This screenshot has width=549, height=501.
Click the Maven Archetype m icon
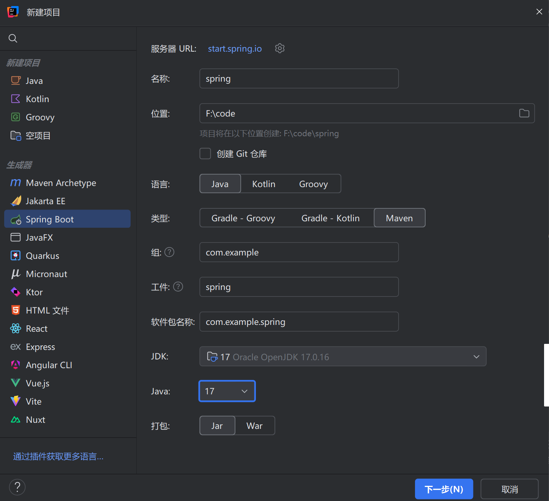[16, 183]
